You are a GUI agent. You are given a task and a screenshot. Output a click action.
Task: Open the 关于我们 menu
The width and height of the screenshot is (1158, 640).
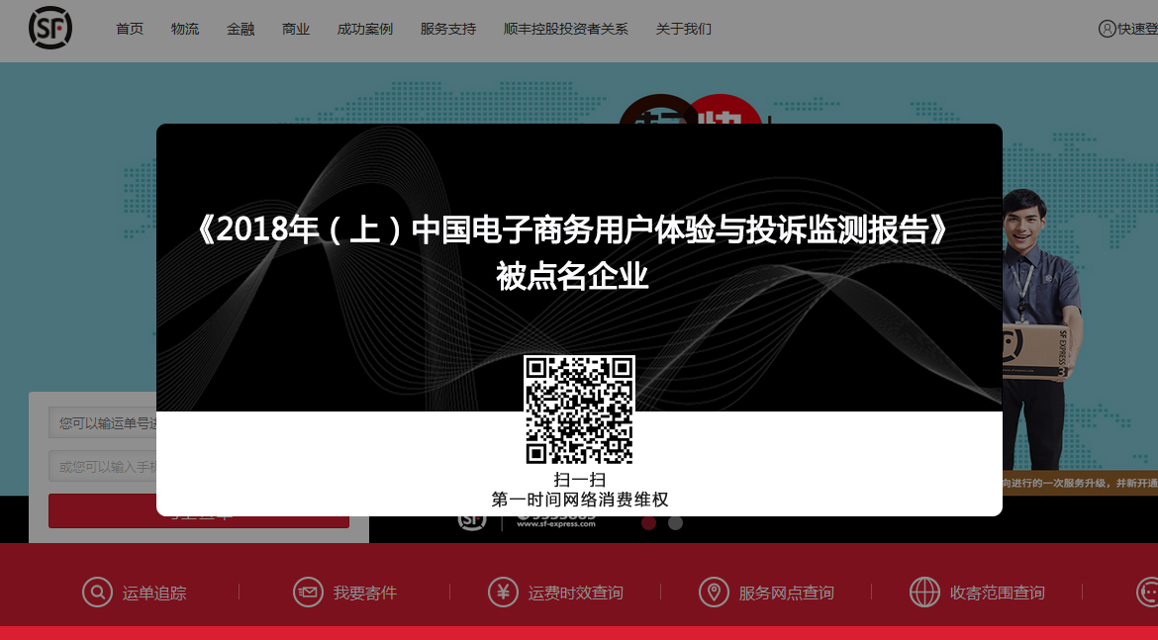click(x=683, y=29)
